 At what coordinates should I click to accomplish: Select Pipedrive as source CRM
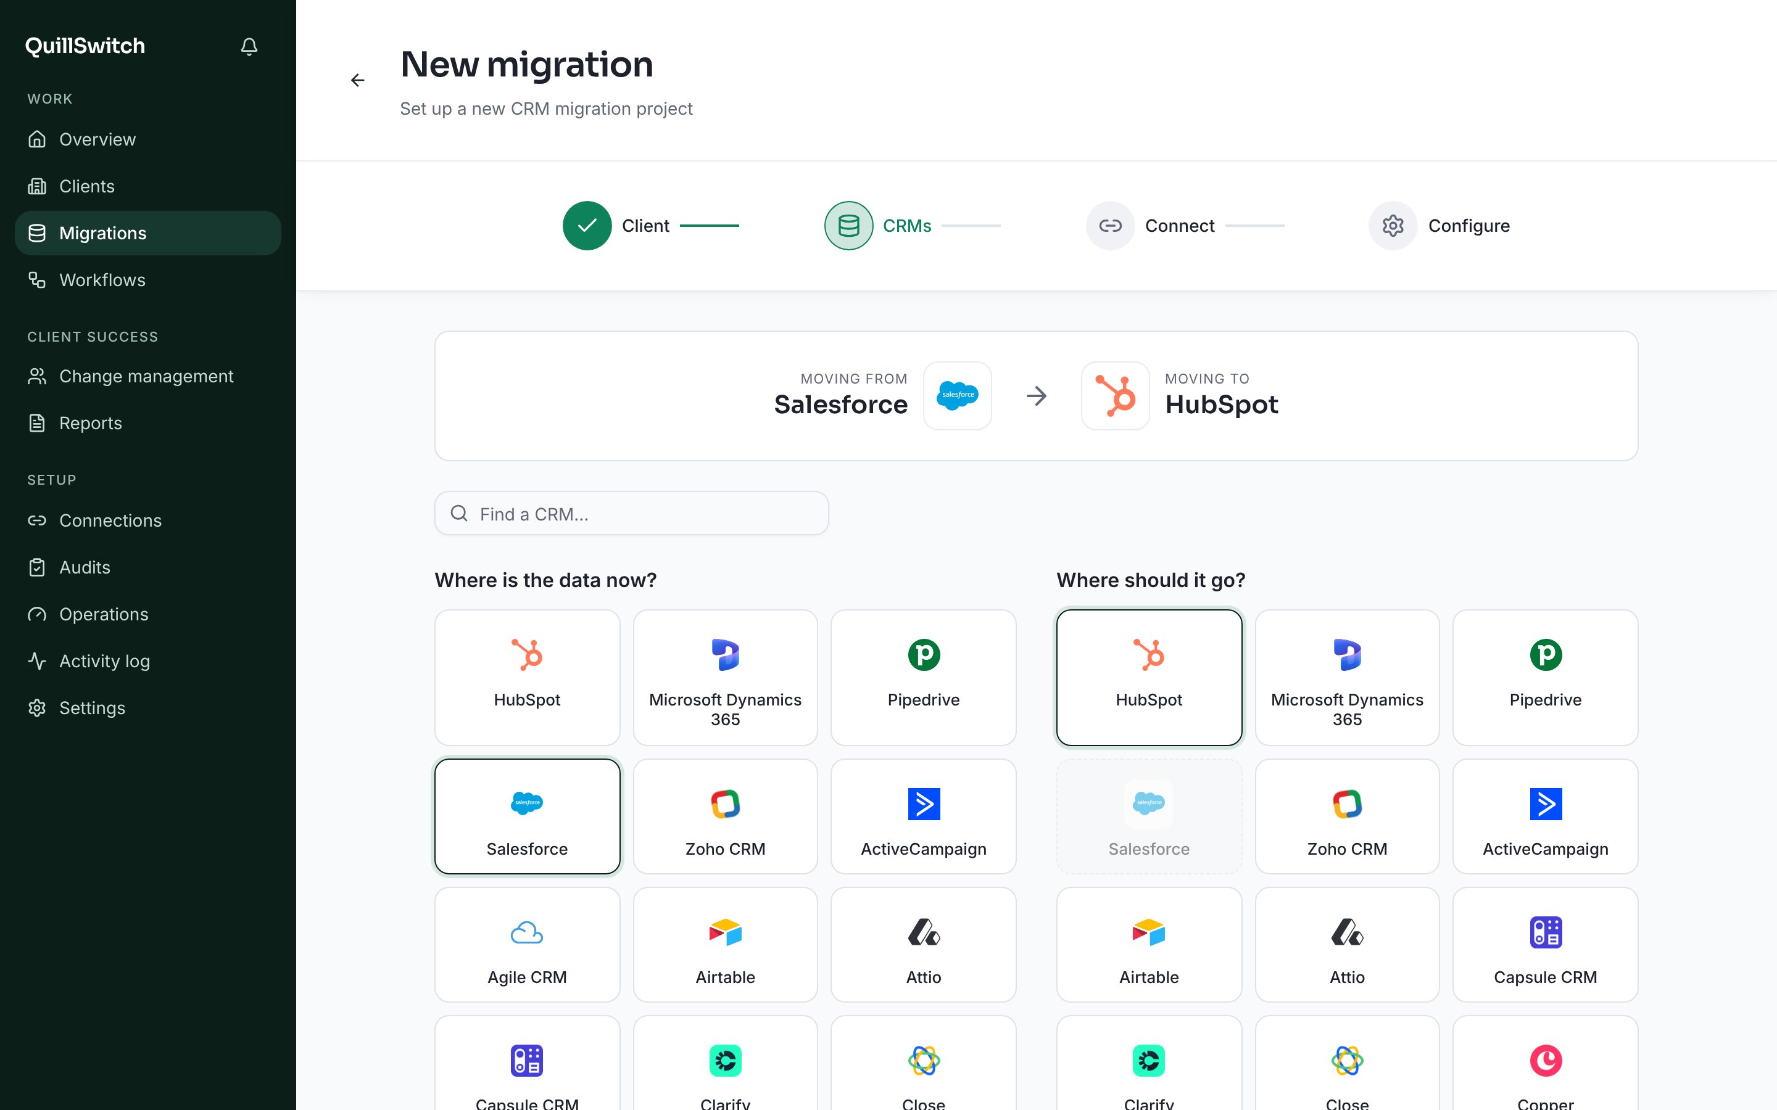924,678
